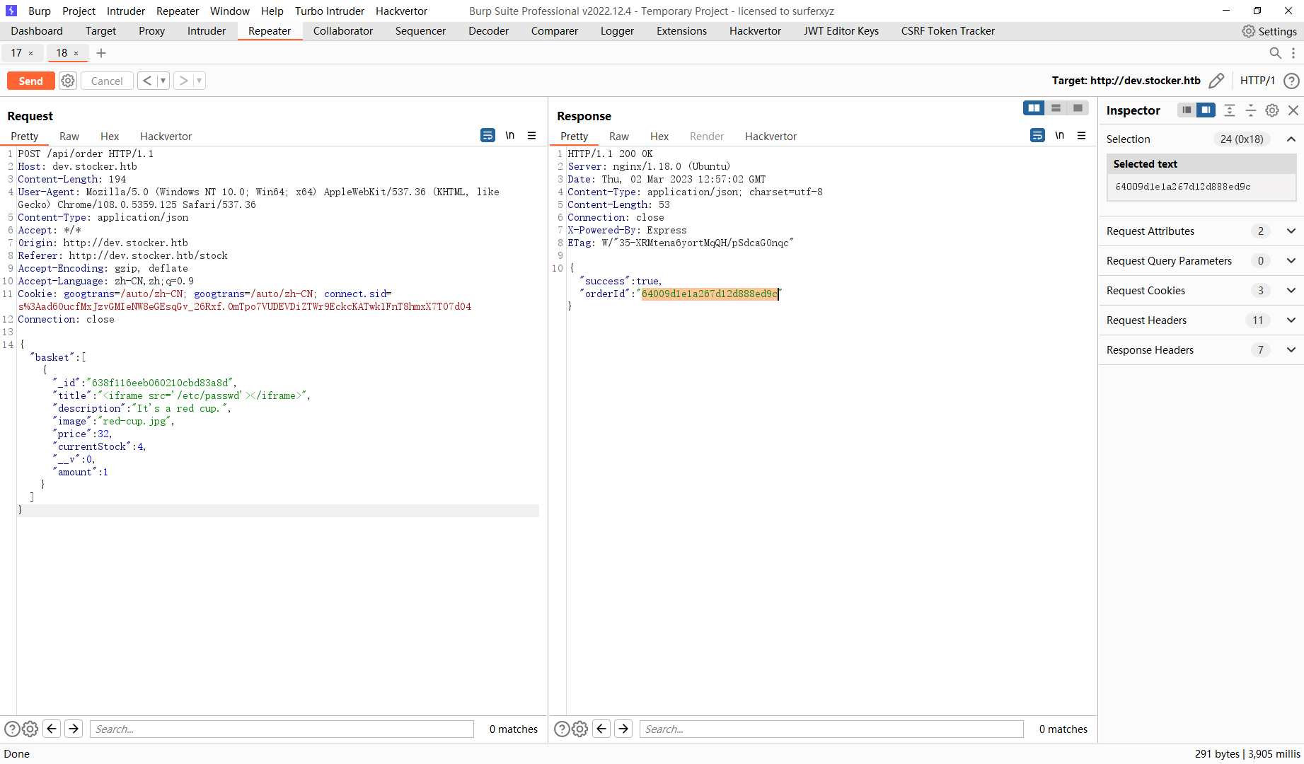Open the Logger tab
This screenshot has width=1304, height=764.
tap(617, 31)
